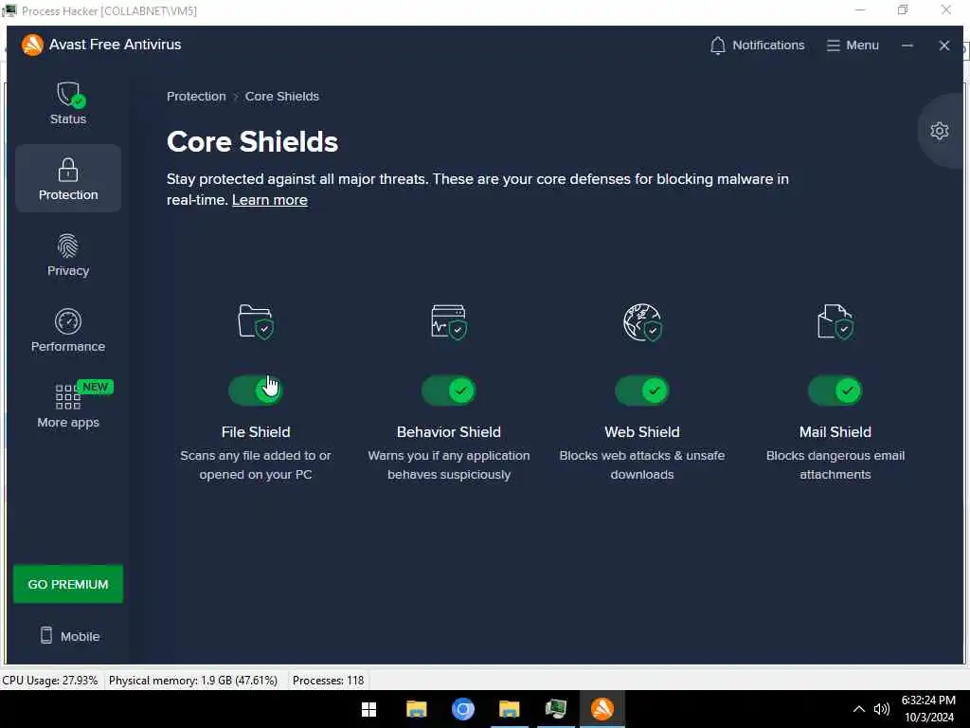This screenshot has width=970, height=728.
Task: Open the Status section in sidebar
Action: [68, 102]
